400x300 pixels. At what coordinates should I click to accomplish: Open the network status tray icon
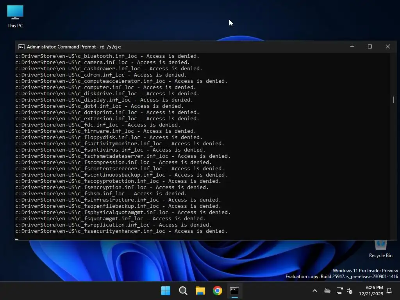click(x=339, y=291)
